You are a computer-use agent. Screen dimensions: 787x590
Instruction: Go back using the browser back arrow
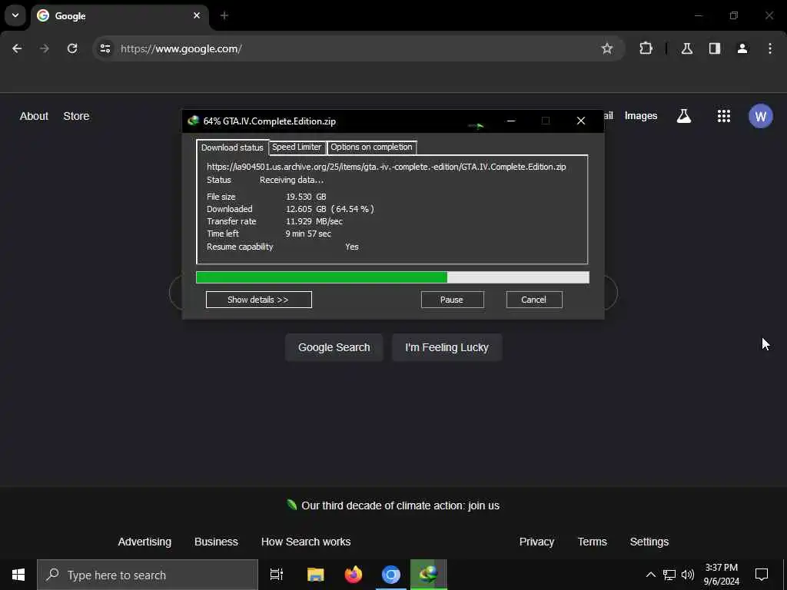[x=17, y=48]
